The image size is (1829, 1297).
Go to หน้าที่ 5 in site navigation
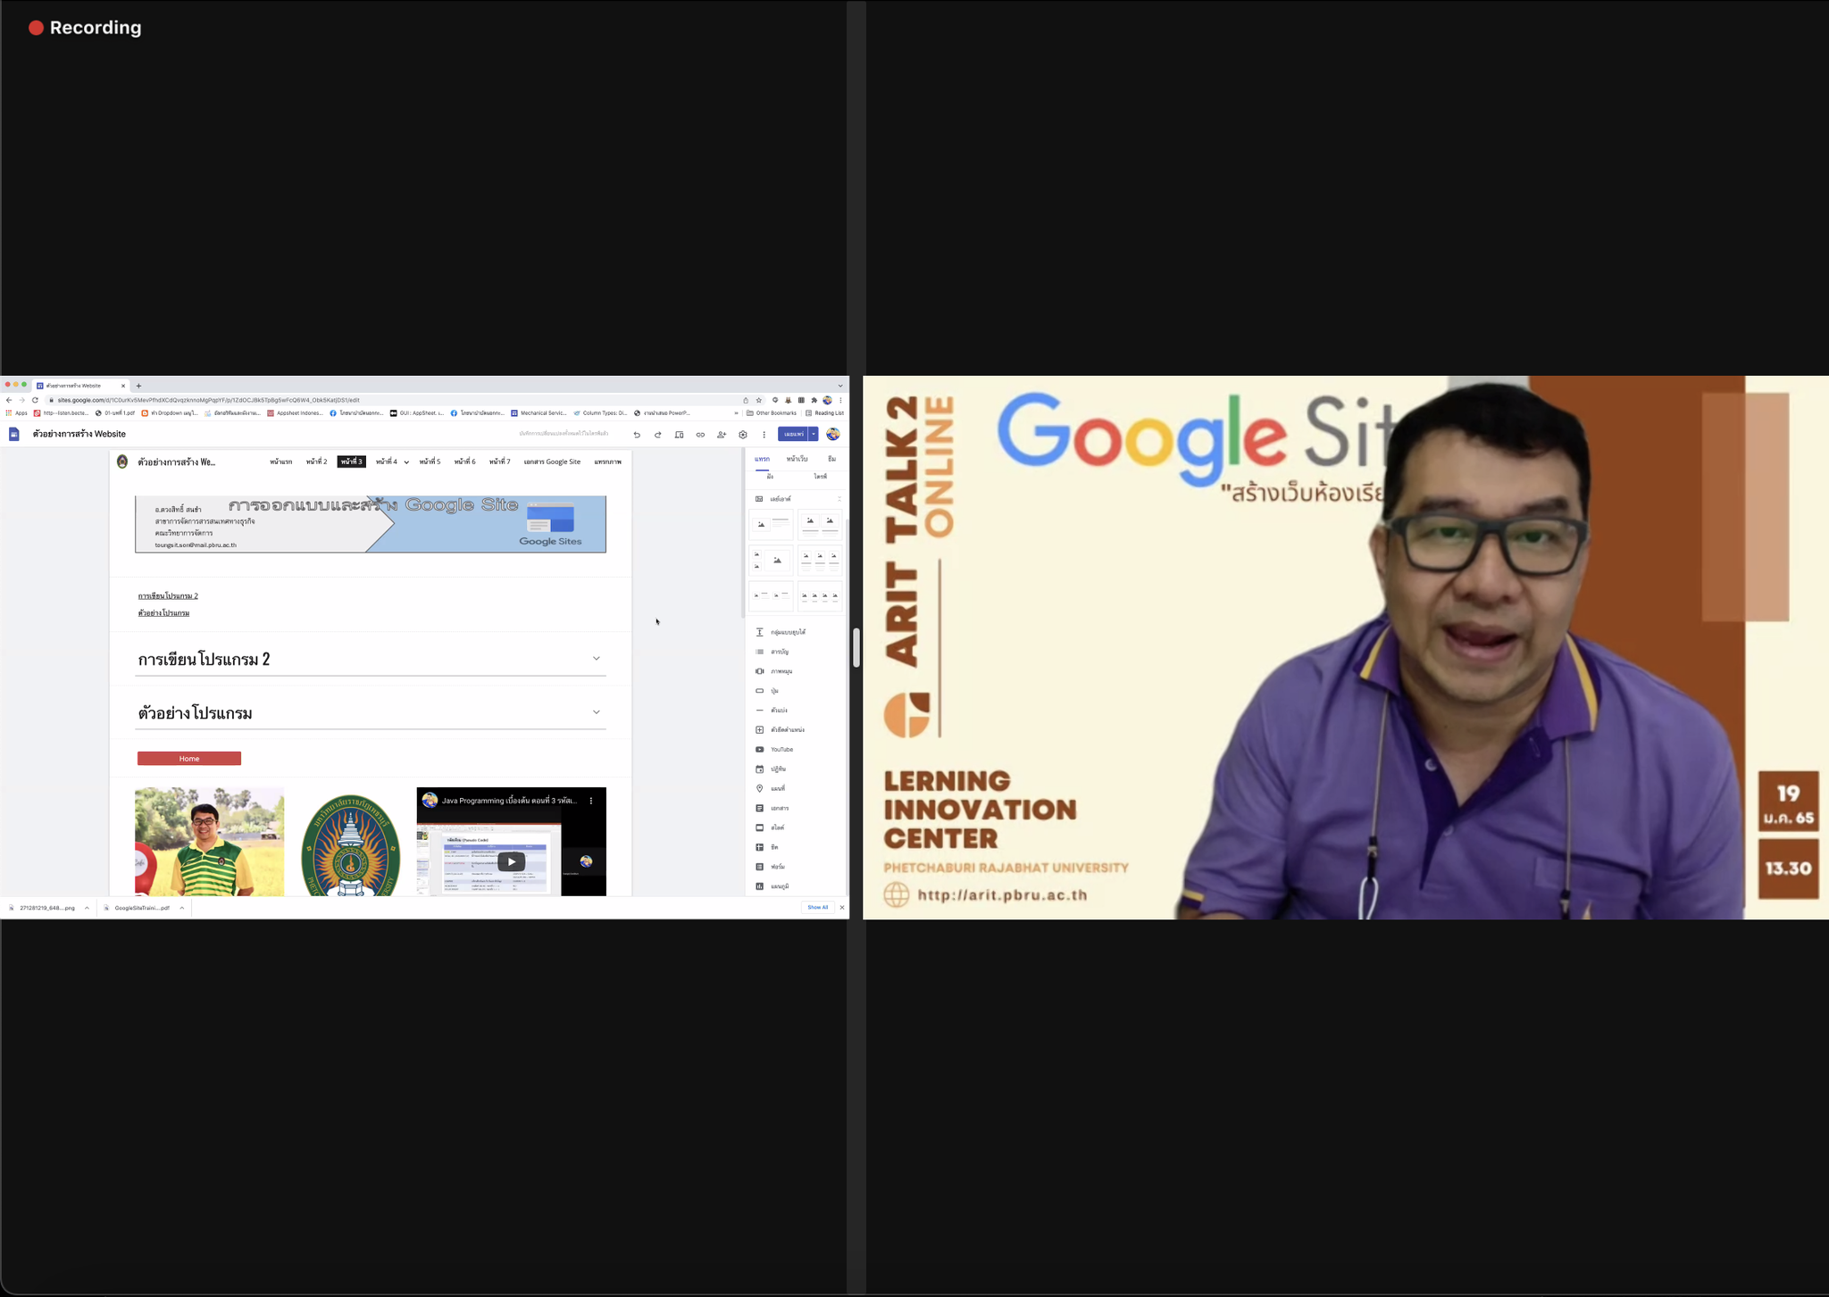point(430,461)
